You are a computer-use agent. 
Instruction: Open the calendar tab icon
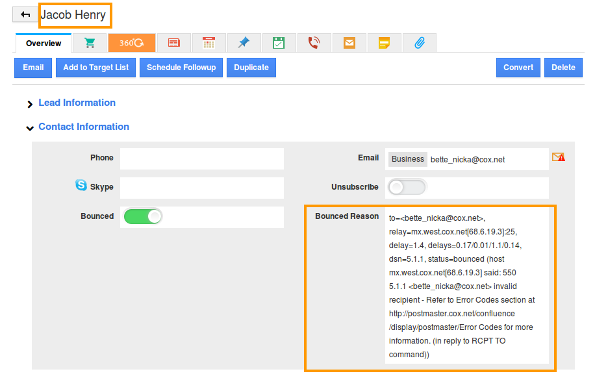tap(209, 43)
